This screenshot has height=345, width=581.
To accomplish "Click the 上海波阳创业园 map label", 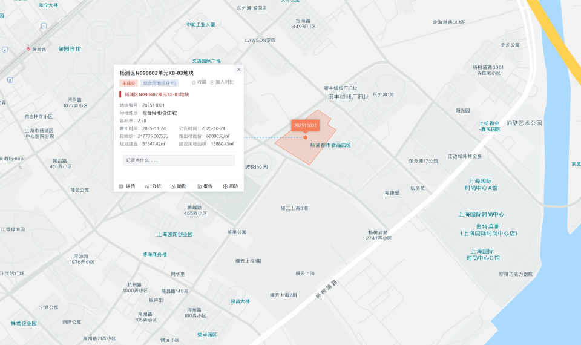I will pyautogui.click(x=174, y=235).
